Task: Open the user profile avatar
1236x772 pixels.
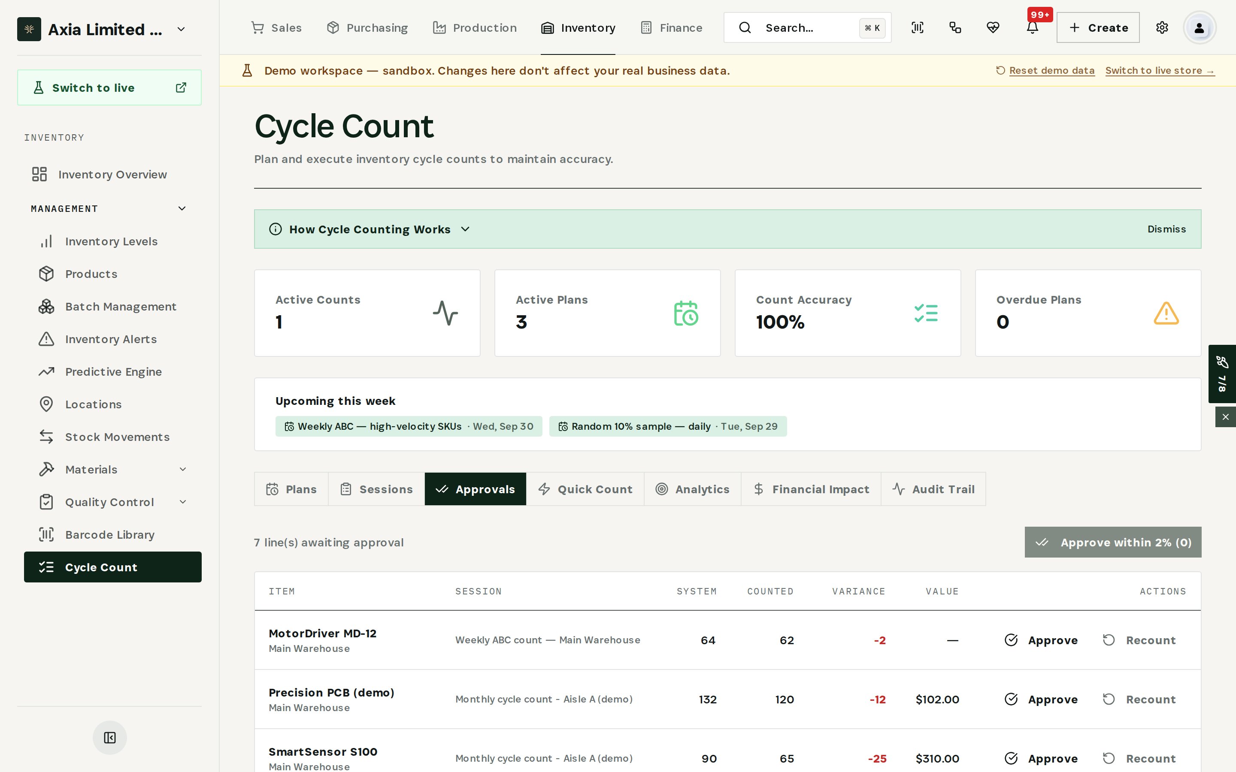Action: 1199,27
